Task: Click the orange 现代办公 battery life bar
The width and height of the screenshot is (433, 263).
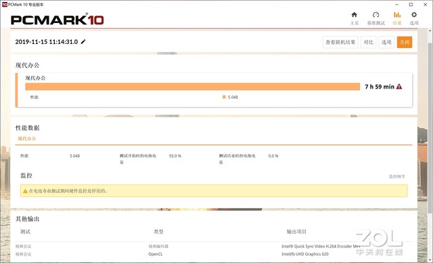Action: pyautogui.click(x=192, y=87)
